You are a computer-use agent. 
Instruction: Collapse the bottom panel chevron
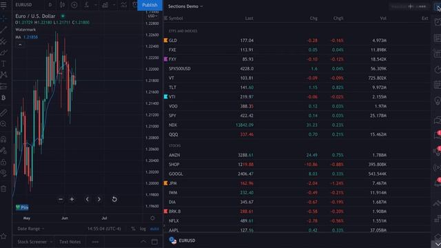coord(143,242)
